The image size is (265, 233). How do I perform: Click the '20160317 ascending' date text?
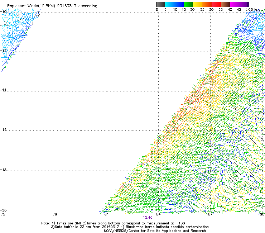(77, 6)
